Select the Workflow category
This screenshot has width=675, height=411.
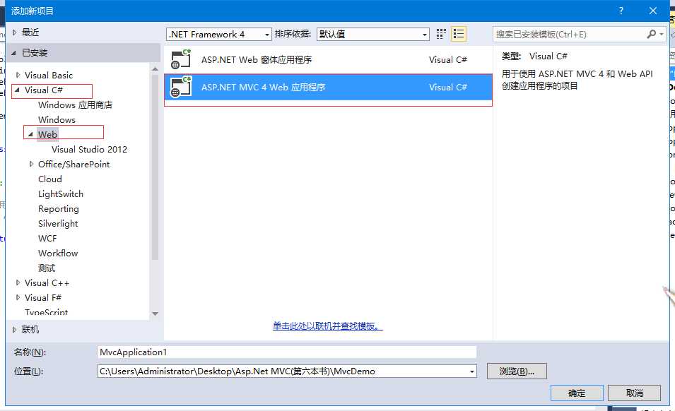coord(58,254)
